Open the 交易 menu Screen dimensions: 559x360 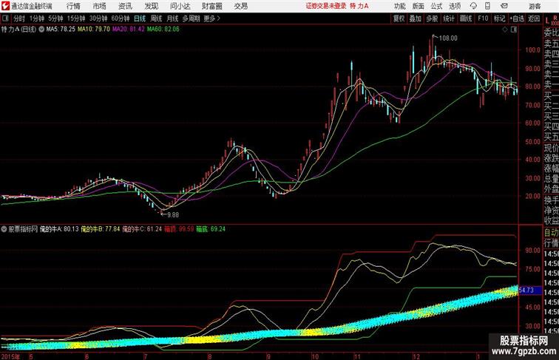point(241,6)
